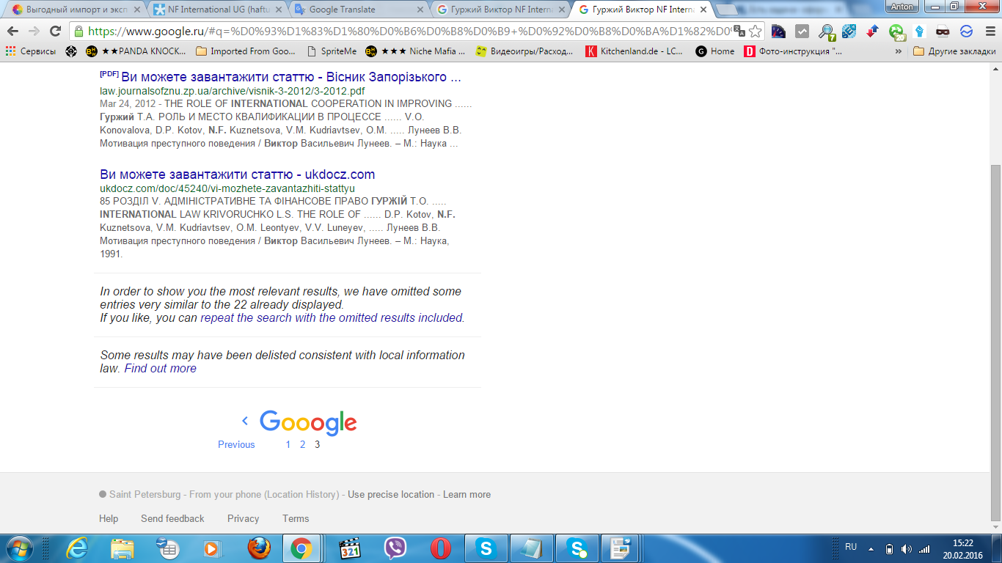Viewport: 1002px width, 563px height.
Task: Open the PANDA KNOCK bookmark
Action: [x=136, y=51]
